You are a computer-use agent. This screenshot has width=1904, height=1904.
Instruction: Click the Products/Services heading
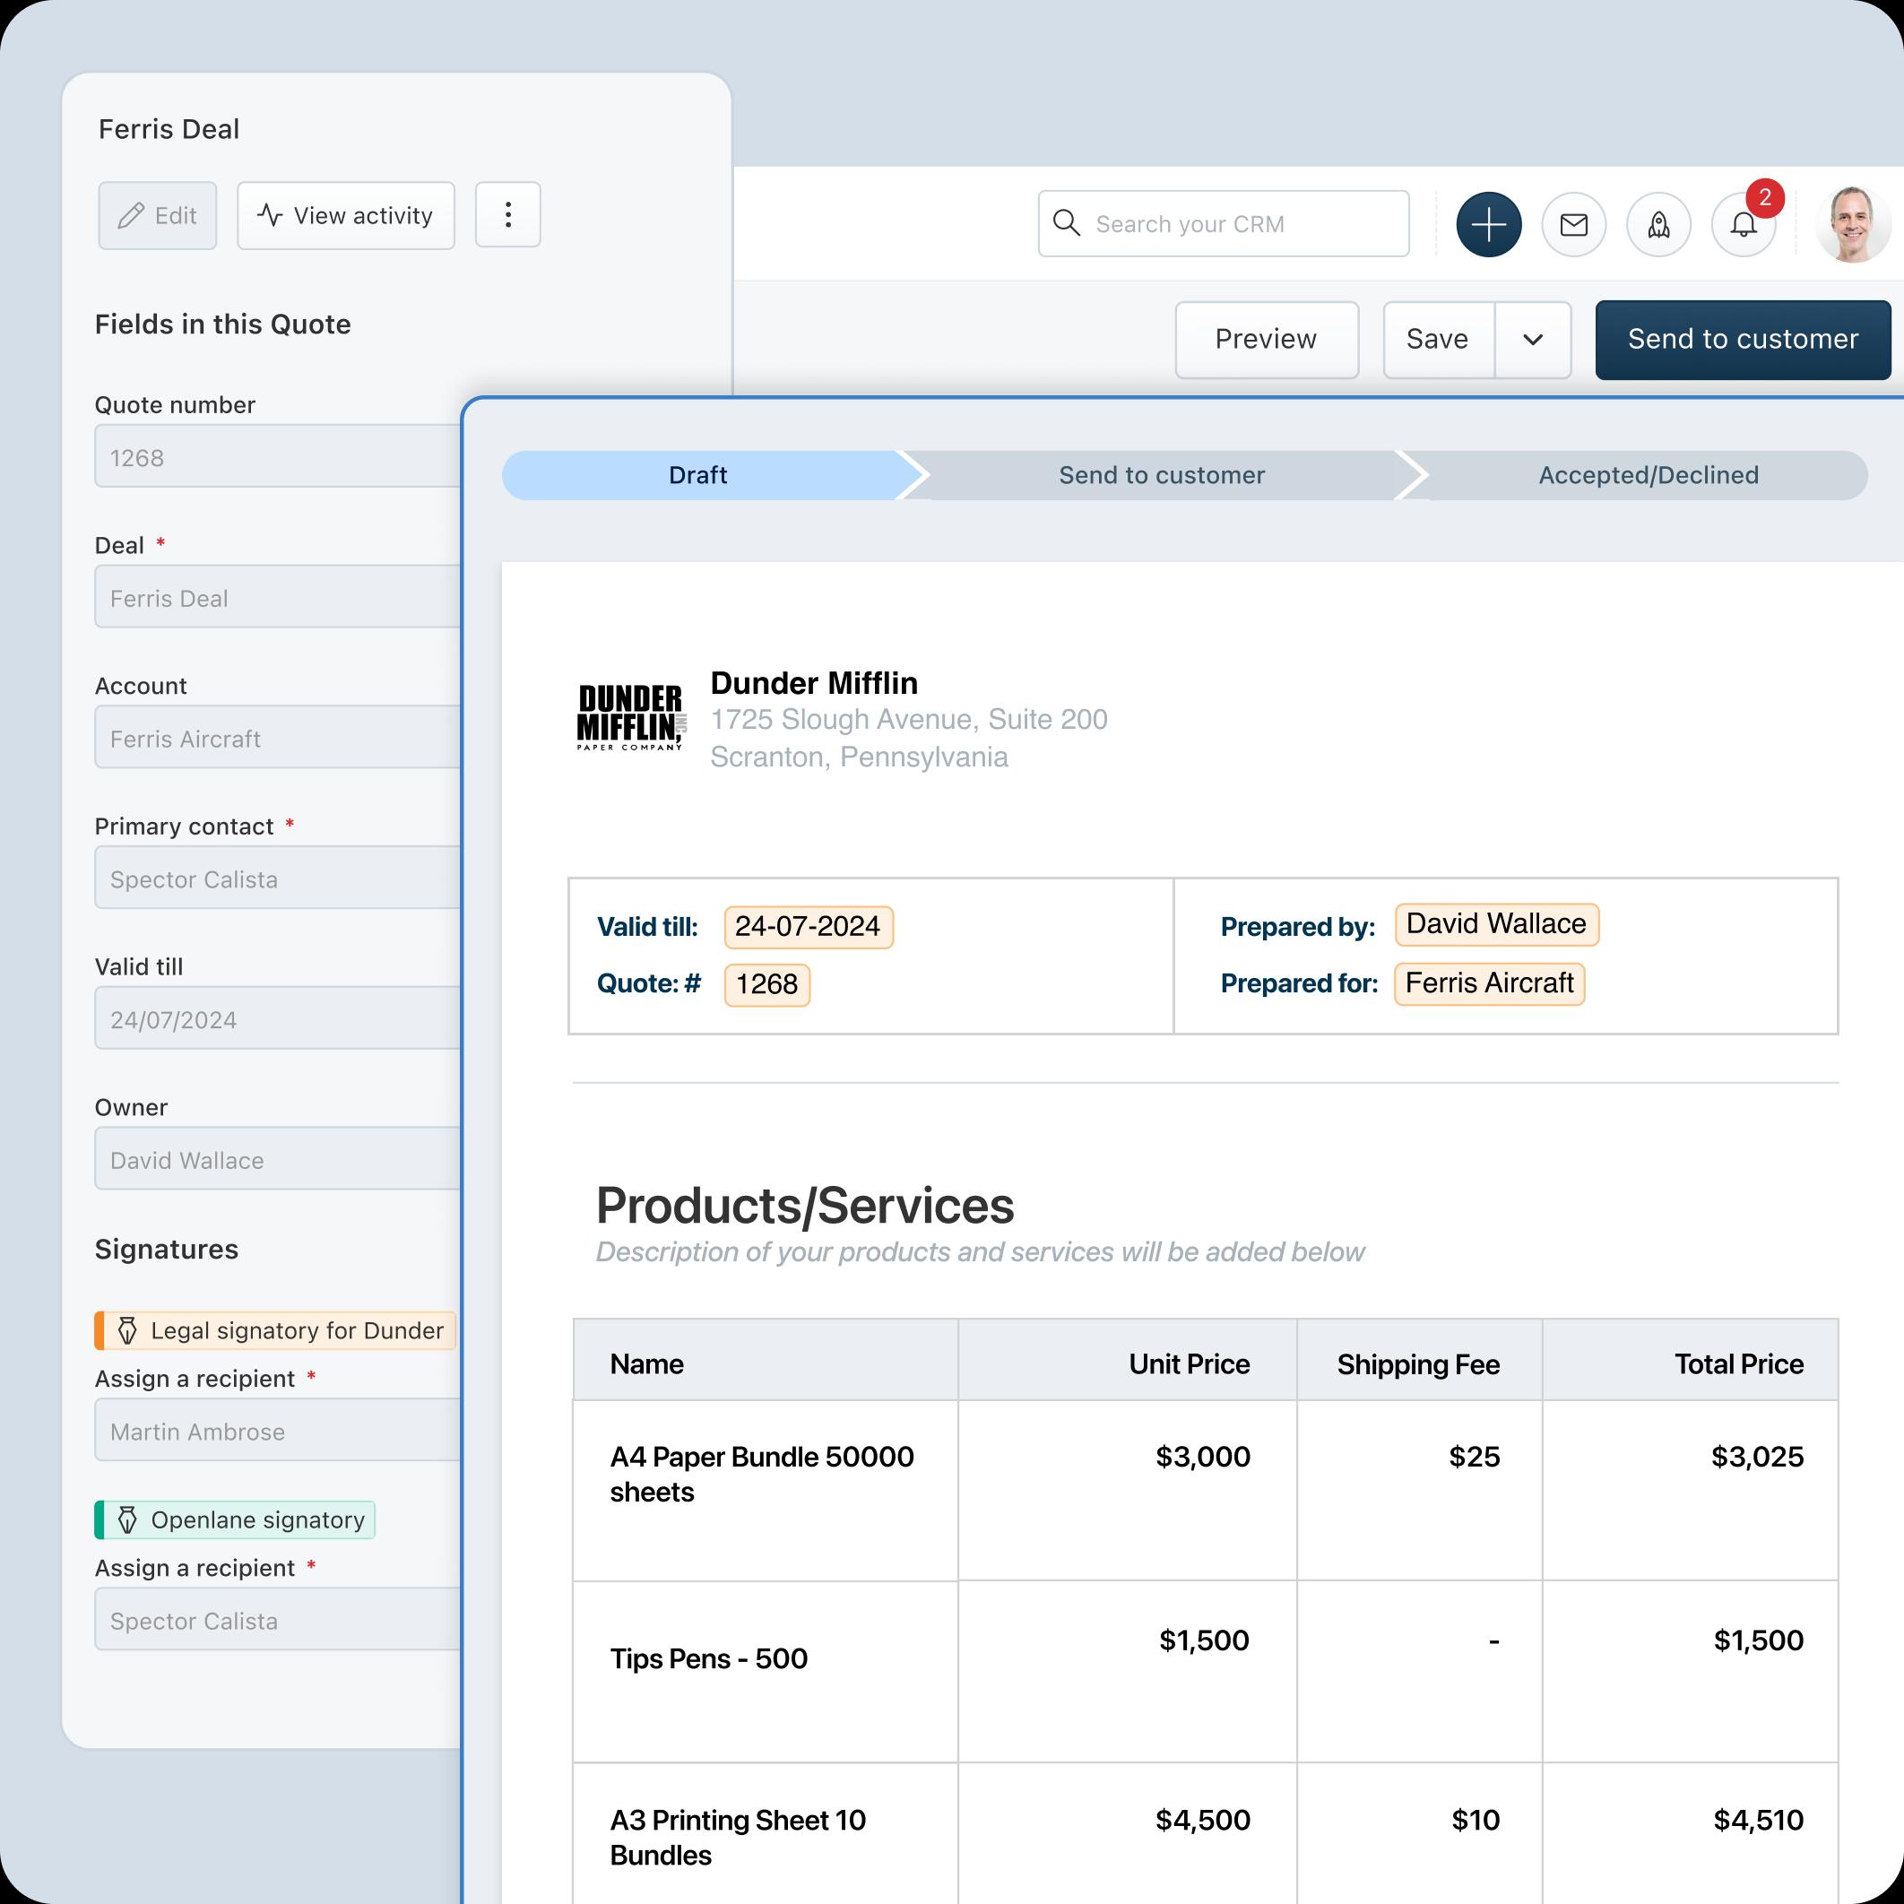pyautogui.click(x=805, y=1207)
